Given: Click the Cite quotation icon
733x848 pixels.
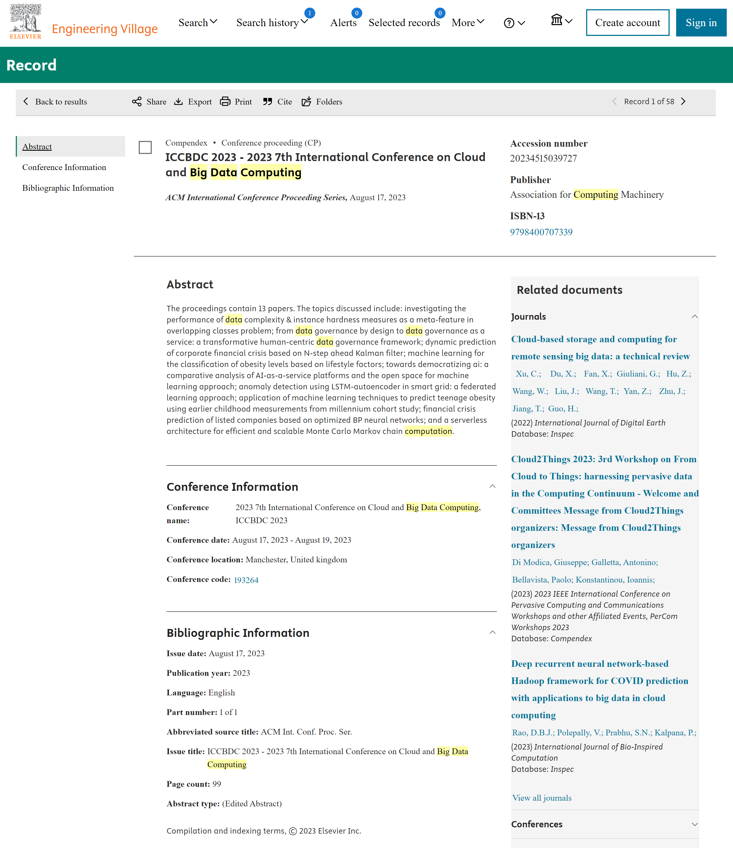Looking at the screenshot, I should (268, 101).
